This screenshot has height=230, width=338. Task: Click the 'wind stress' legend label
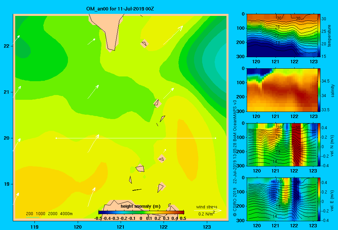207,207
